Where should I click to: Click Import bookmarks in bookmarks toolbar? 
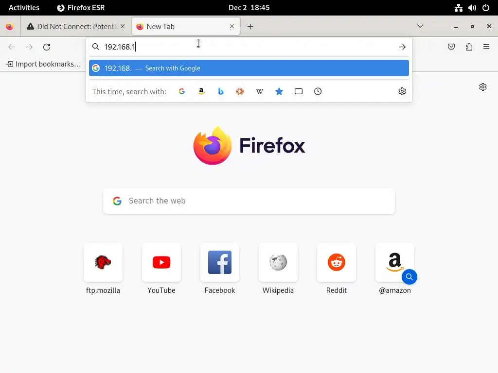tap(43, 64)
